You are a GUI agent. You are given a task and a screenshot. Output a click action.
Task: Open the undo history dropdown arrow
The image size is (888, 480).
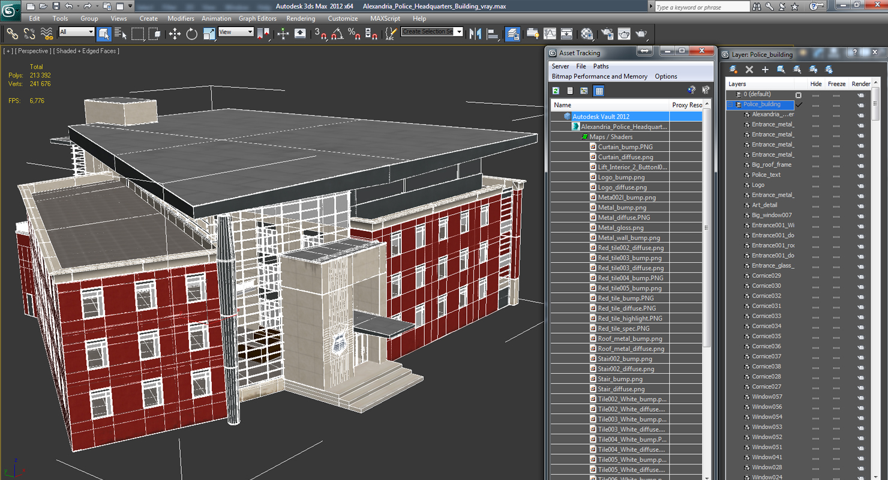click(x=77, y=7)
